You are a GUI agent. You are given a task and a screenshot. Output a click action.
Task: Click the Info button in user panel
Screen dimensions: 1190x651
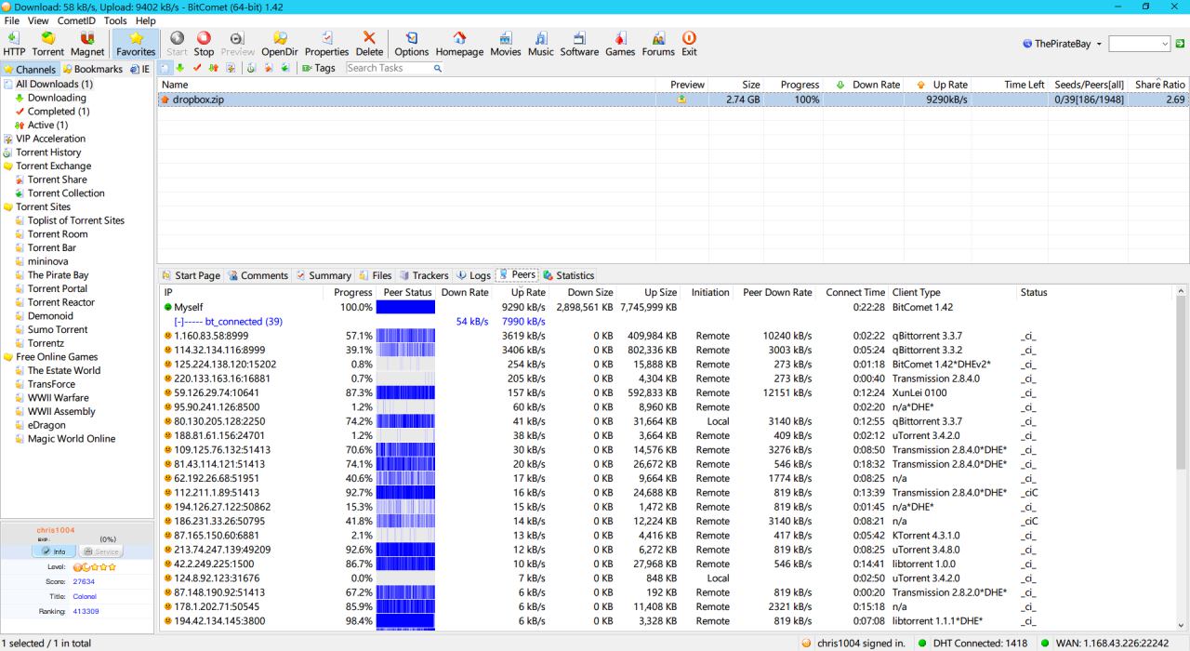54,551
